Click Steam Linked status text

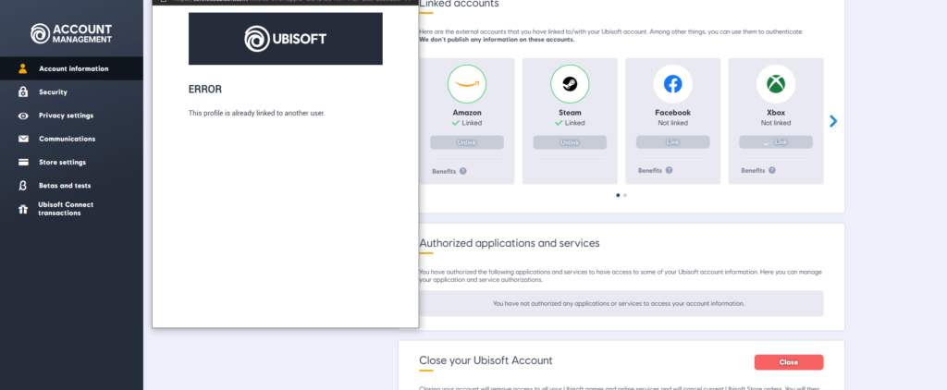tap(575, 123)
